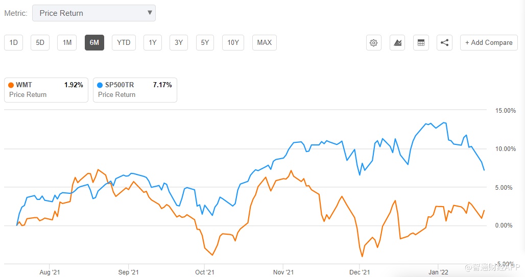The height and width of the screenshot is (277, 525).
Task: Select the 10Y time range
Action: pyautogui.click(x=233, y=43)
